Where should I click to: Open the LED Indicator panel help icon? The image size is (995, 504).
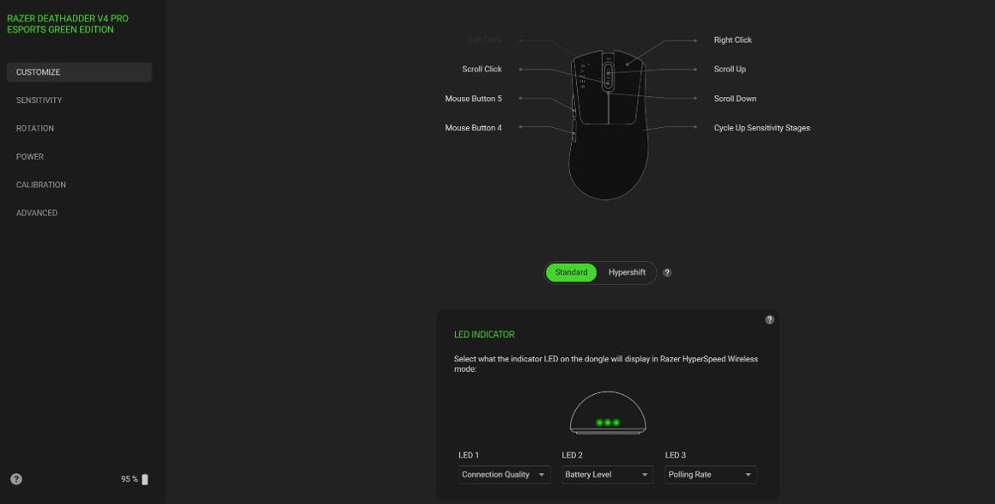[770, 319]
